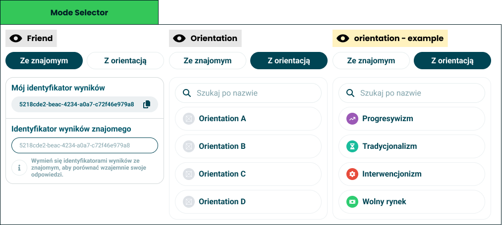Choose Orientation B from the list

(x=248, y=146)
